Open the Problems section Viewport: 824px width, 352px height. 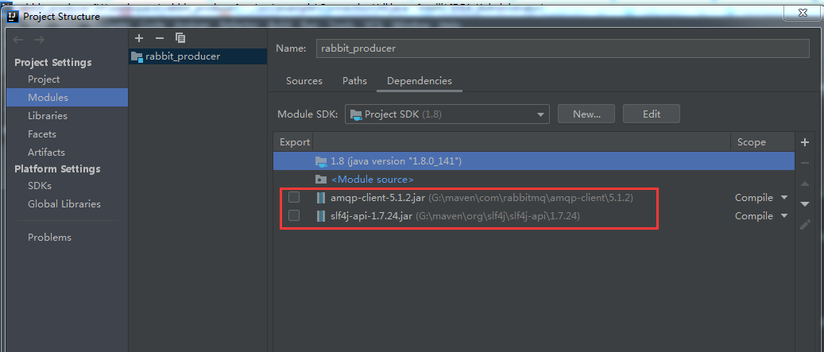(x=49, y=238)
